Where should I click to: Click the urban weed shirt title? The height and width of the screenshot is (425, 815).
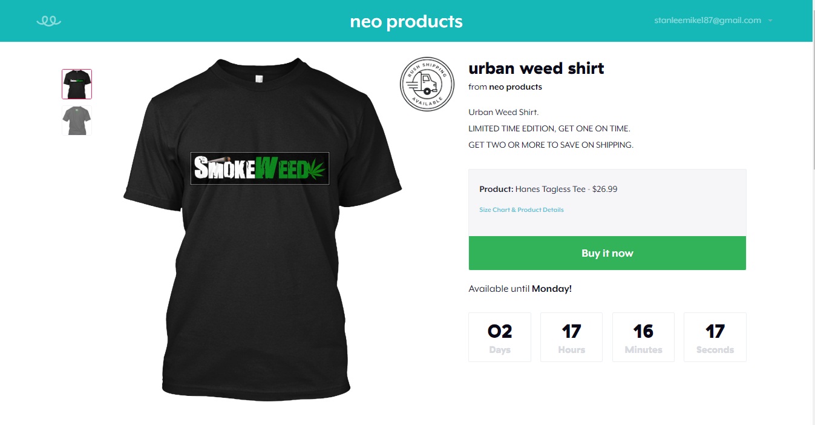tap(536, 68)
